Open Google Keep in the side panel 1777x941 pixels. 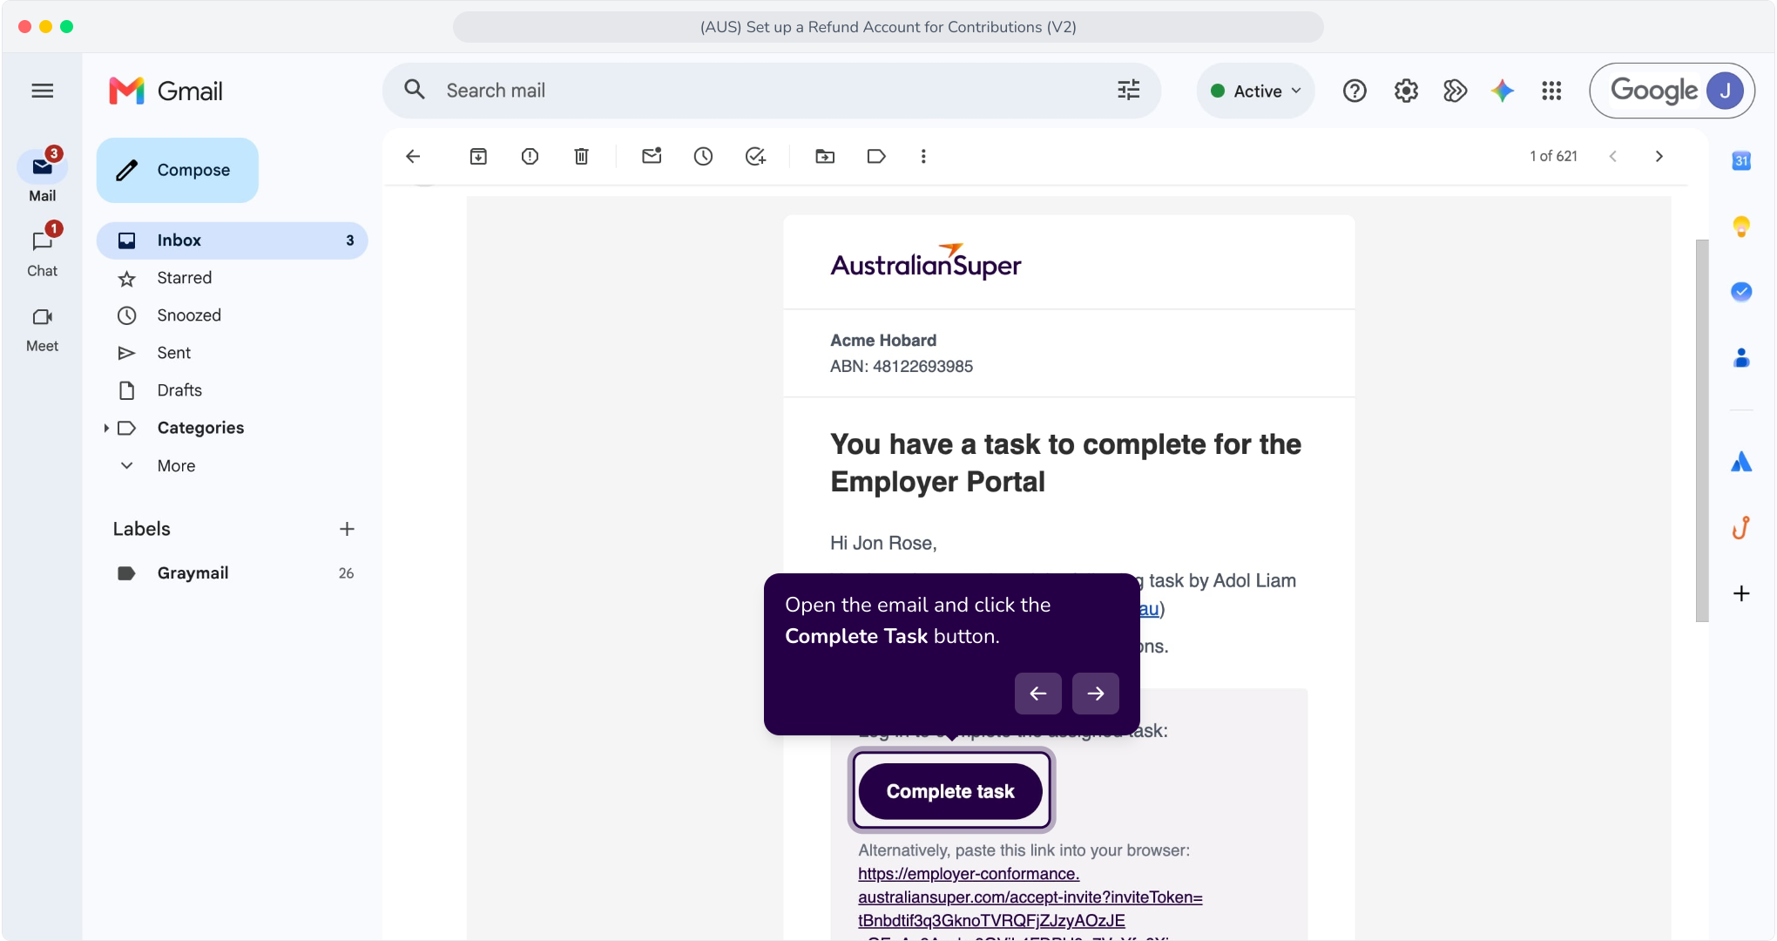pos(1741,227)
